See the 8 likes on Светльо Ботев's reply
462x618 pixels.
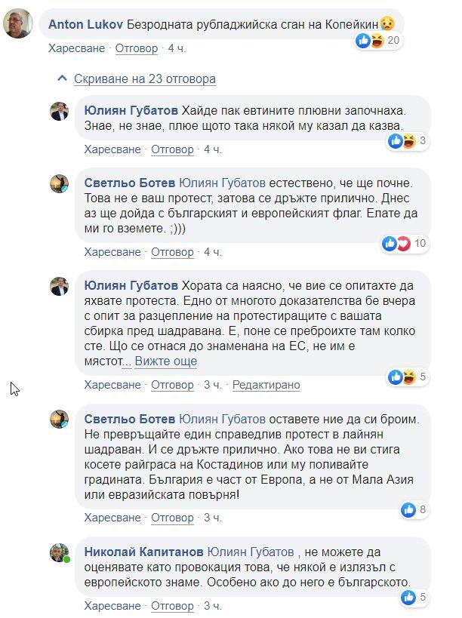point(414,509)
